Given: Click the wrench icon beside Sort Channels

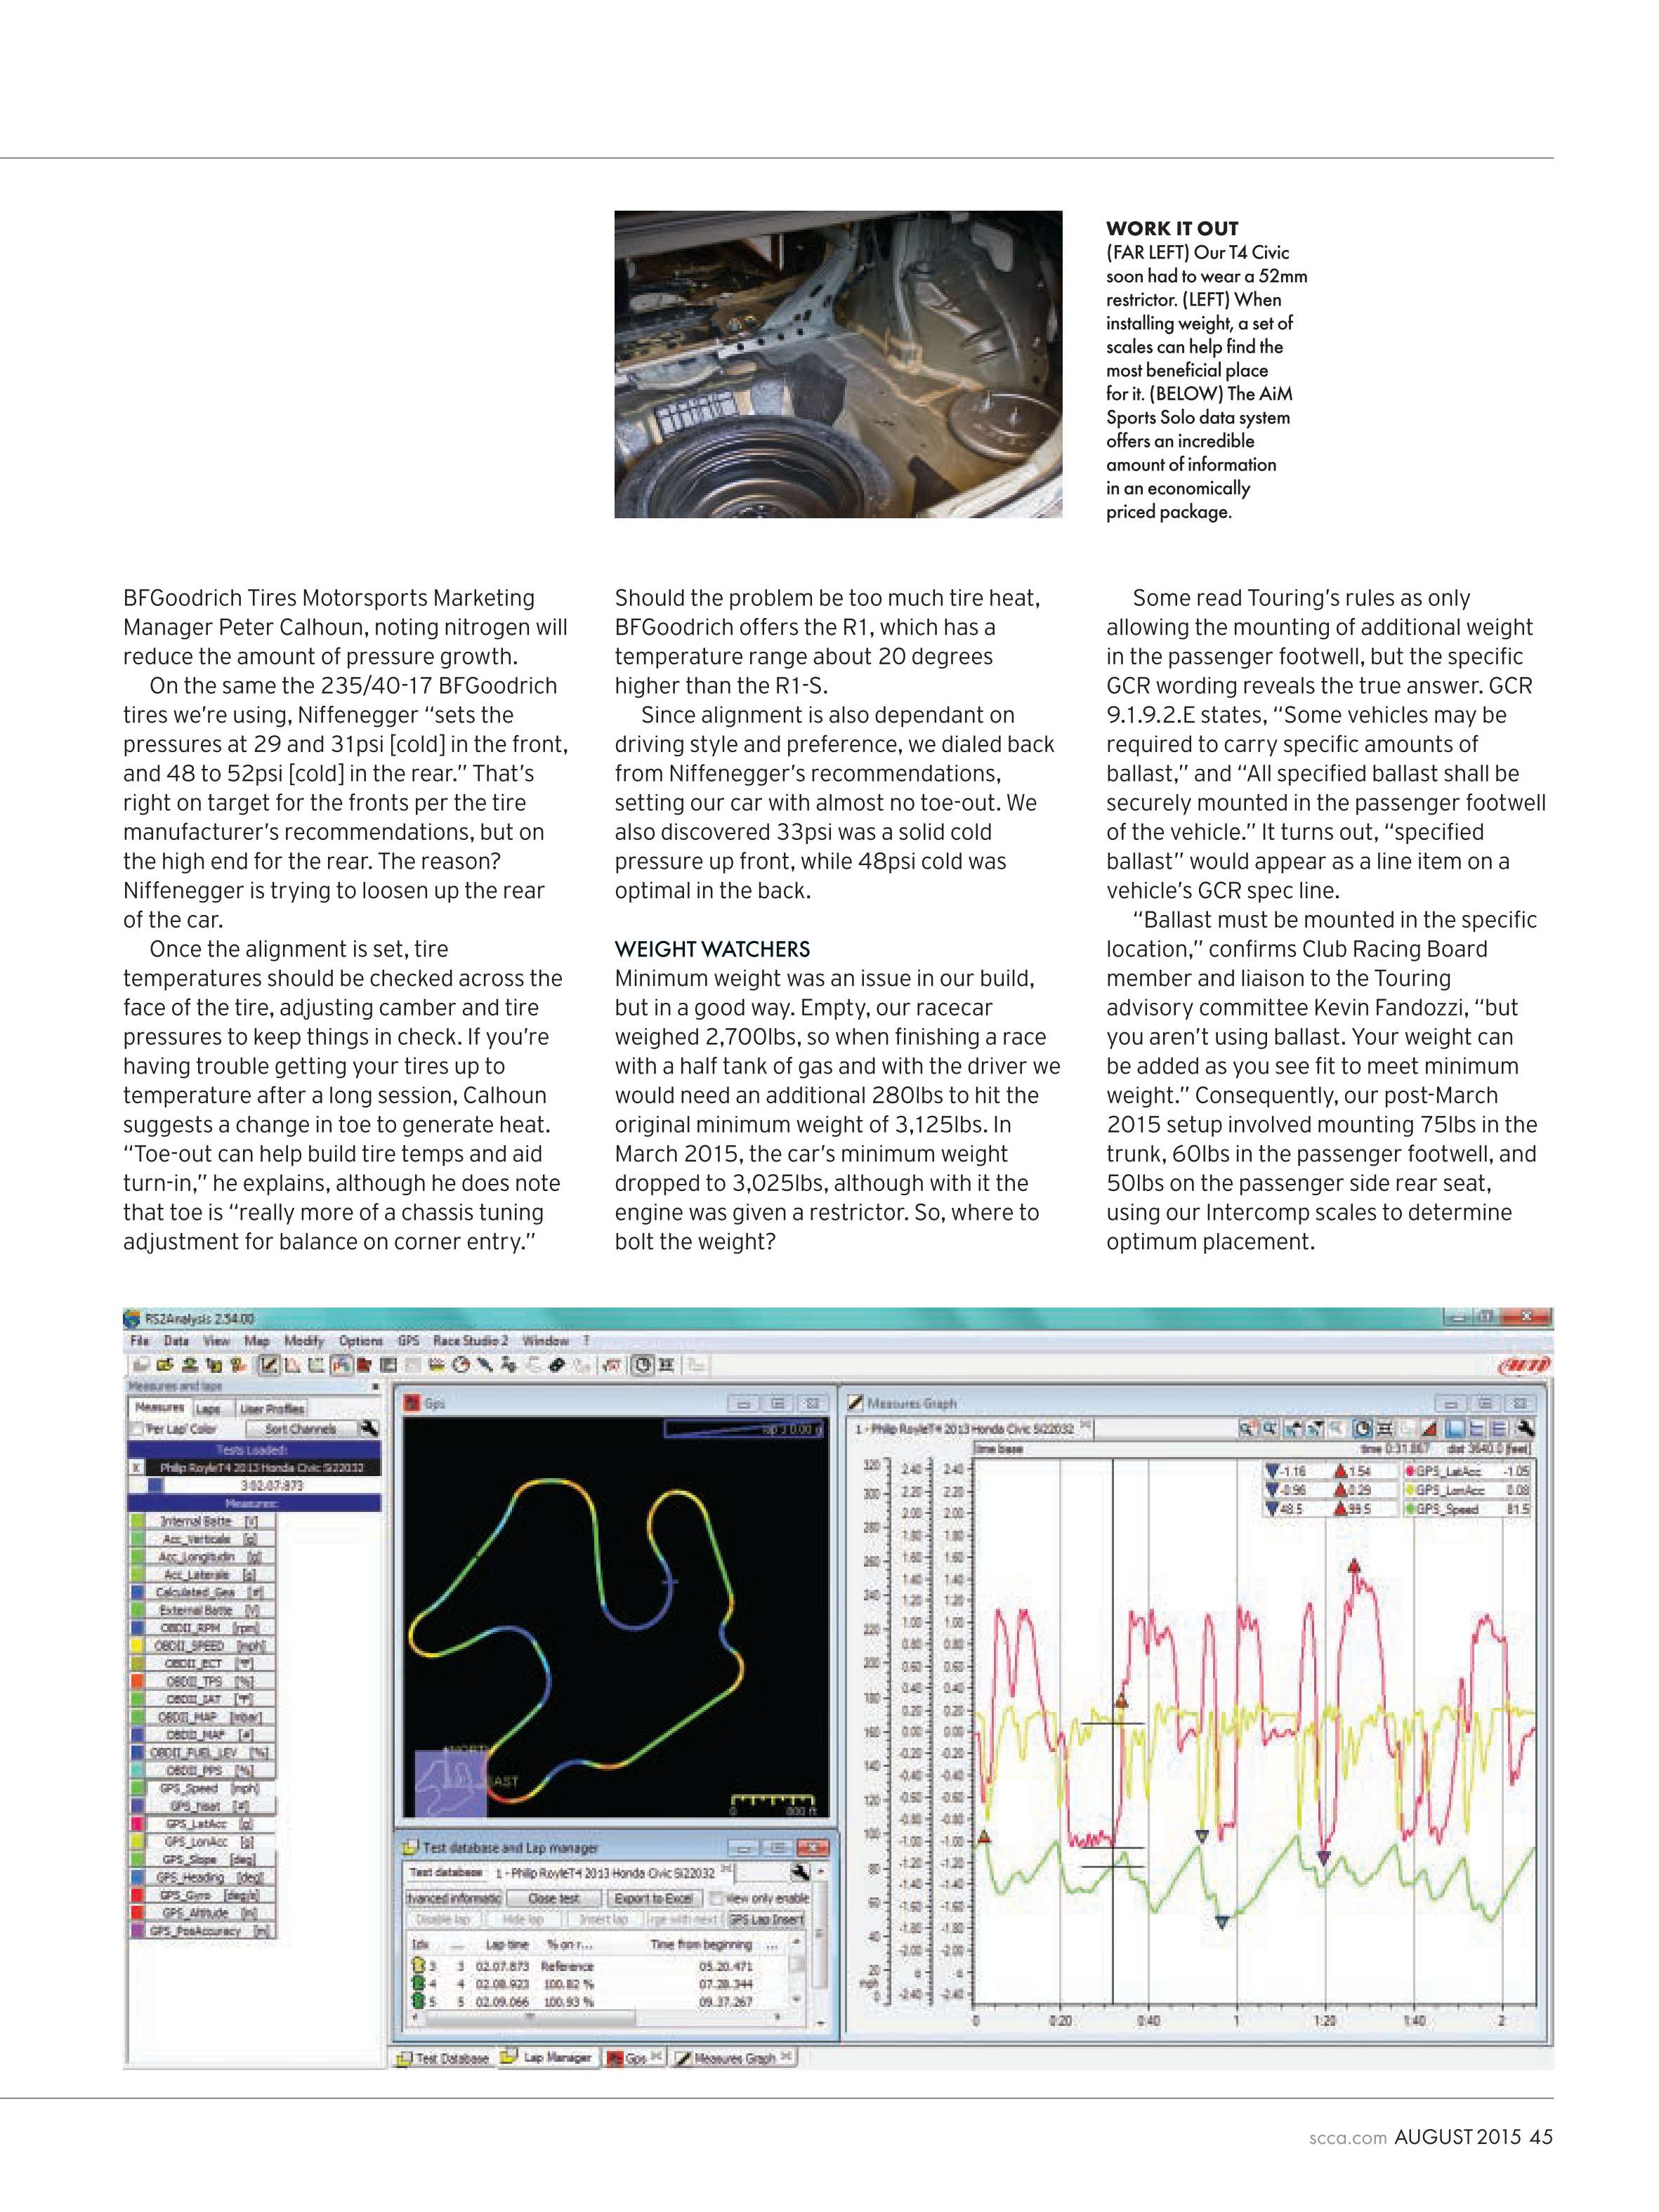Looking at the screenshot, I should [369, 1429].
